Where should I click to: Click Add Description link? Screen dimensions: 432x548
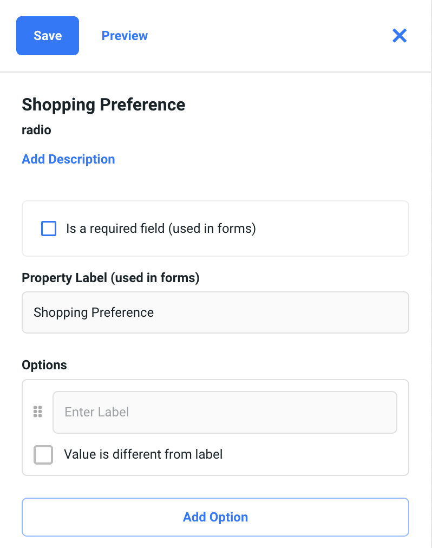coord(68,159)
